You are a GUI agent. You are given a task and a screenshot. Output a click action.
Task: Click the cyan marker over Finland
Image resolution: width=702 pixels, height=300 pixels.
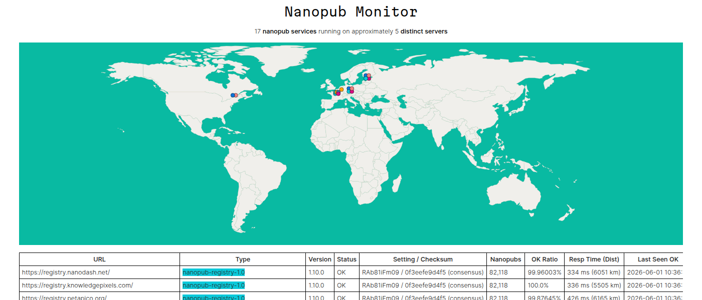[x=366, y=78]
